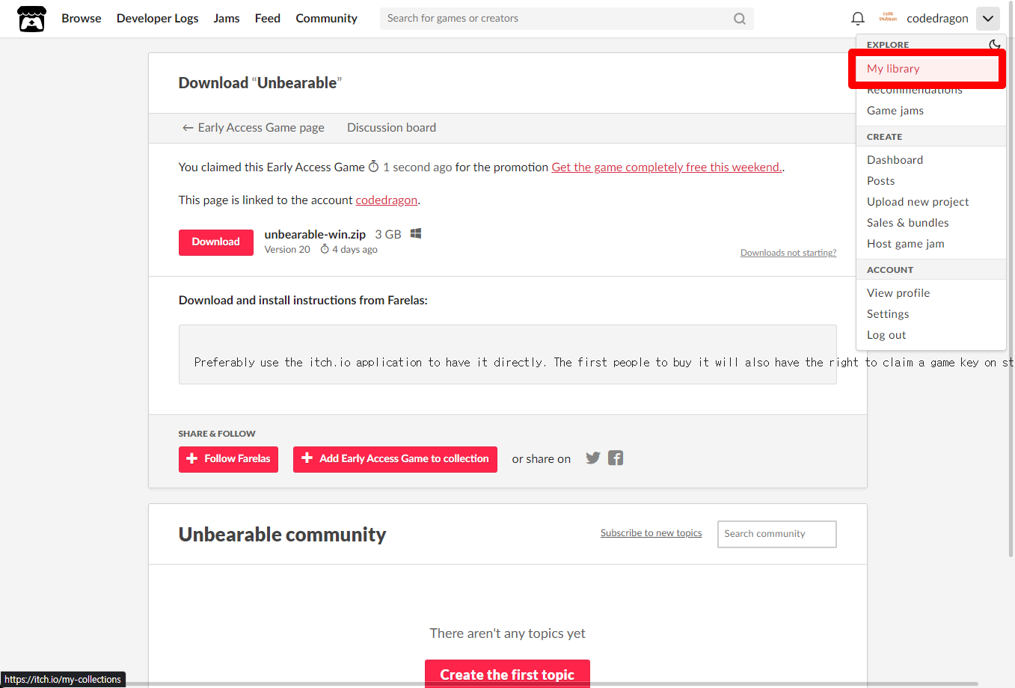Subscribe to new topics link
The width and height of the screenshot is (1015, 688).
click(x=651, y=533)
